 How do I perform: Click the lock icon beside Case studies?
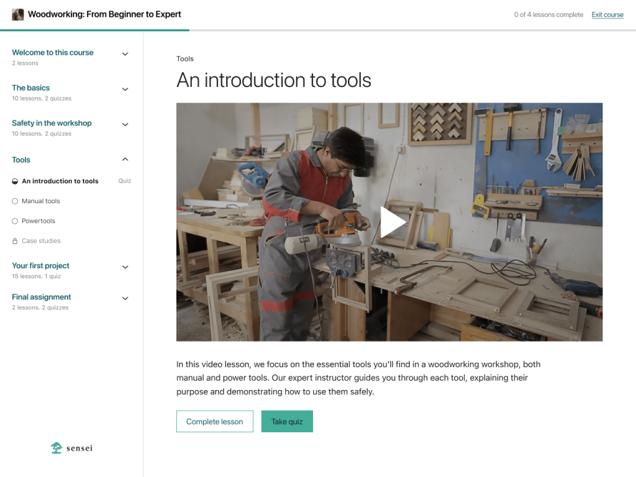tap(15, 241)
